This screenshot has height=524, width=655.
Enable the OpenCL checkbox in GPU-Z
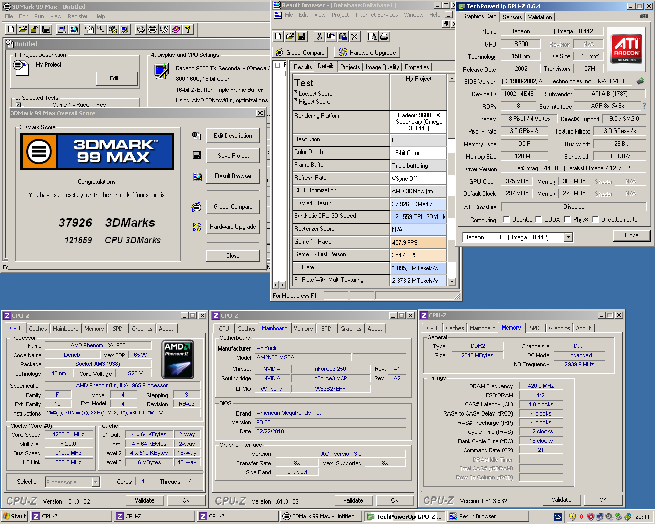[x=506, y=220]
